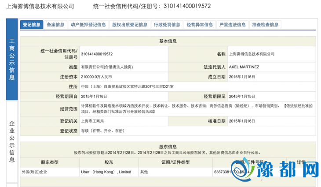Click the 基本信息 section heading
The height and width of the screenshot is (187, 321).
pyautogui.click(x=168, y=41)
